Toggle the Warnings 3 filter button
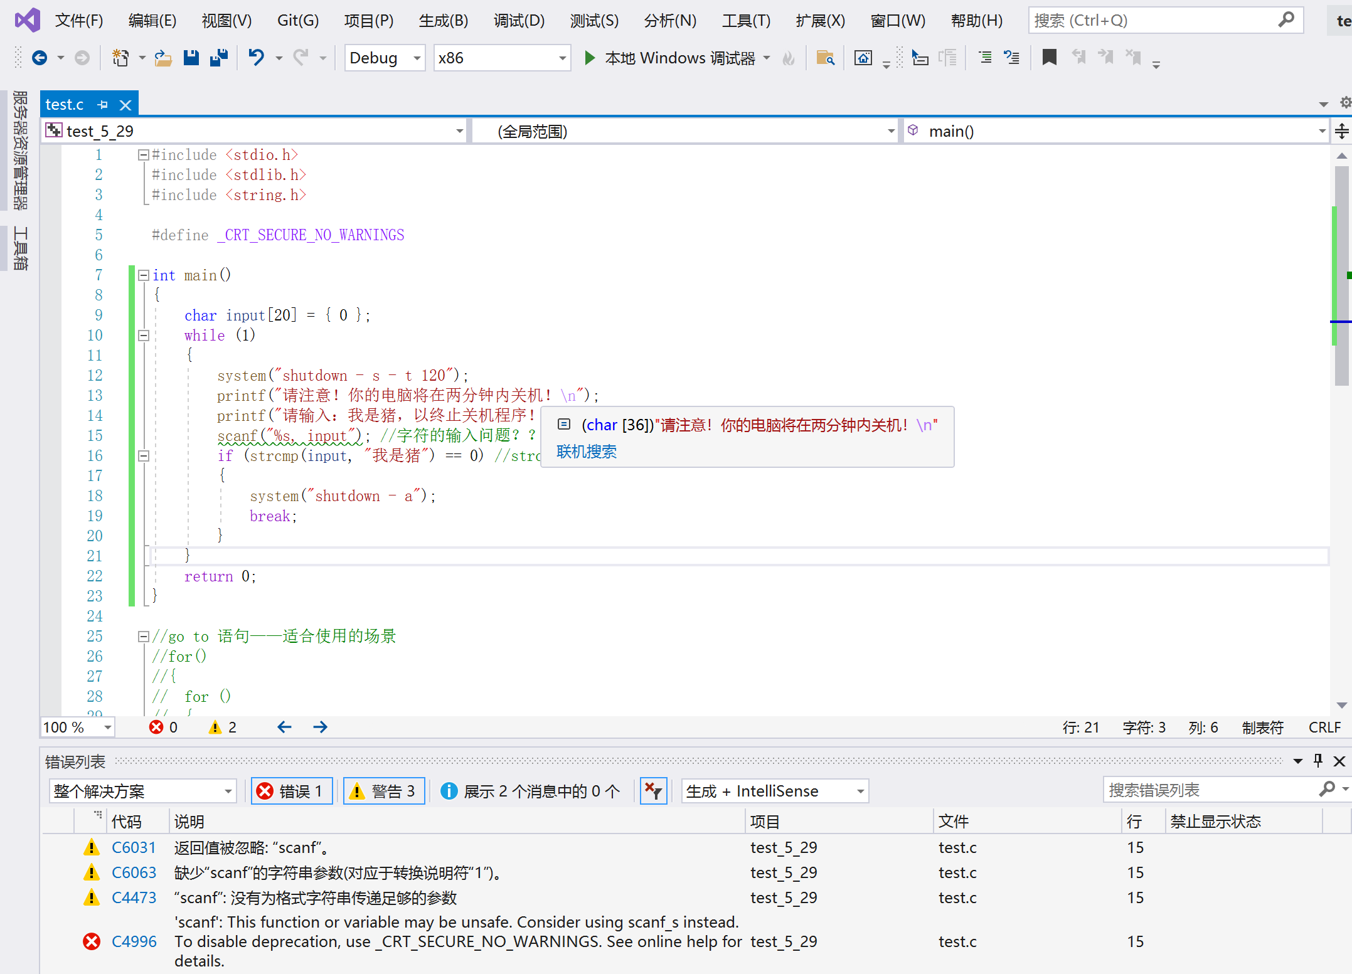This screenshot has height=974, width=1352. [x=383, y=791]
